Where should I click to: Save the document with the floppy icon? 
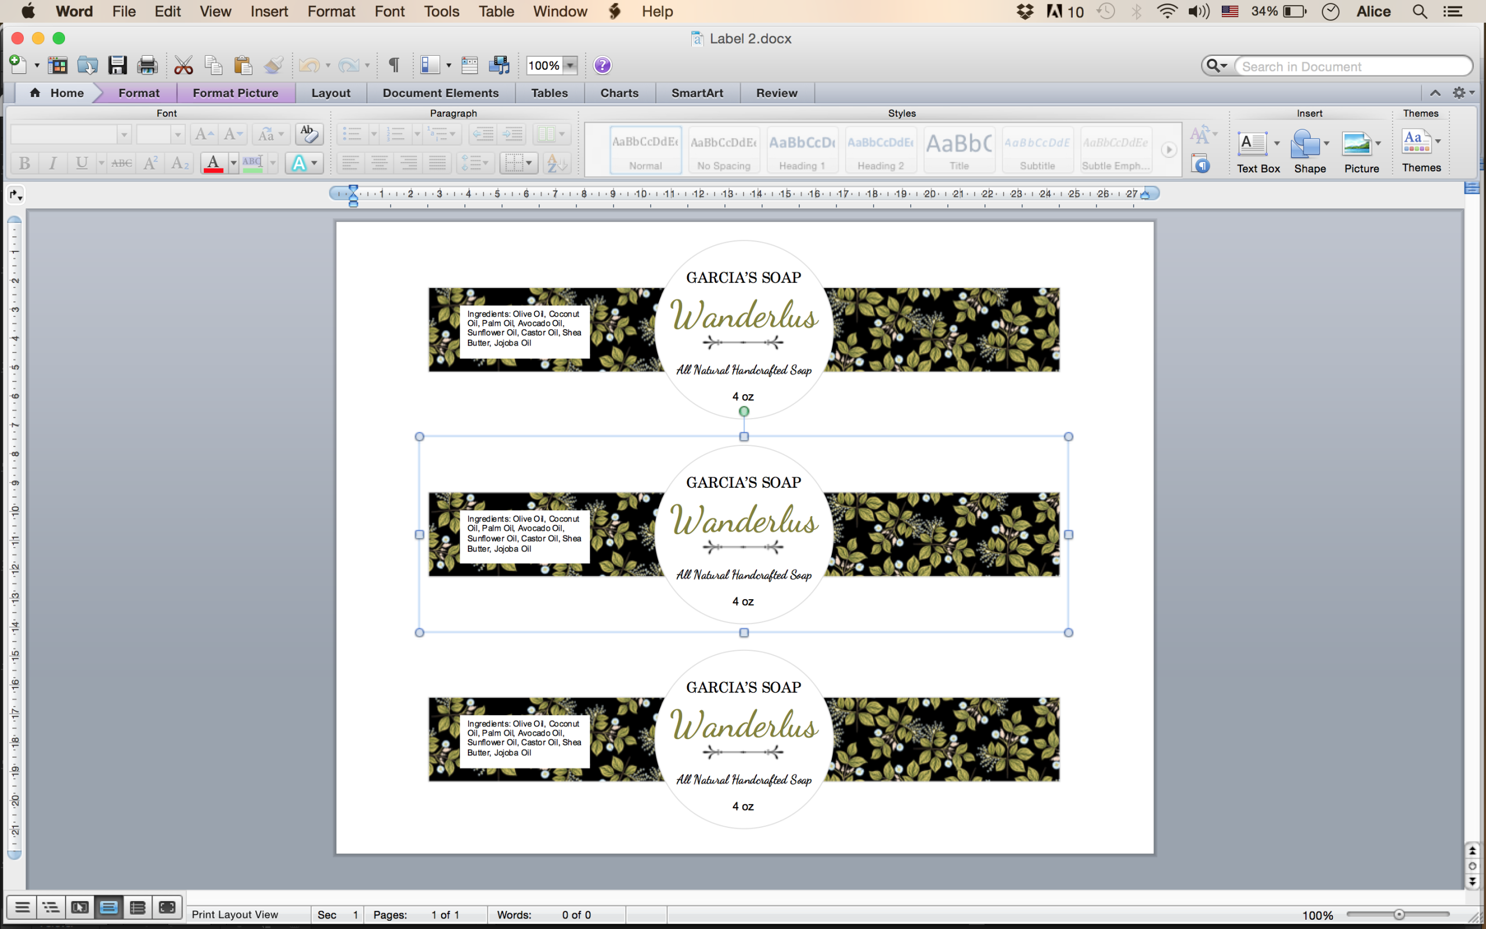tap(117, 65)
